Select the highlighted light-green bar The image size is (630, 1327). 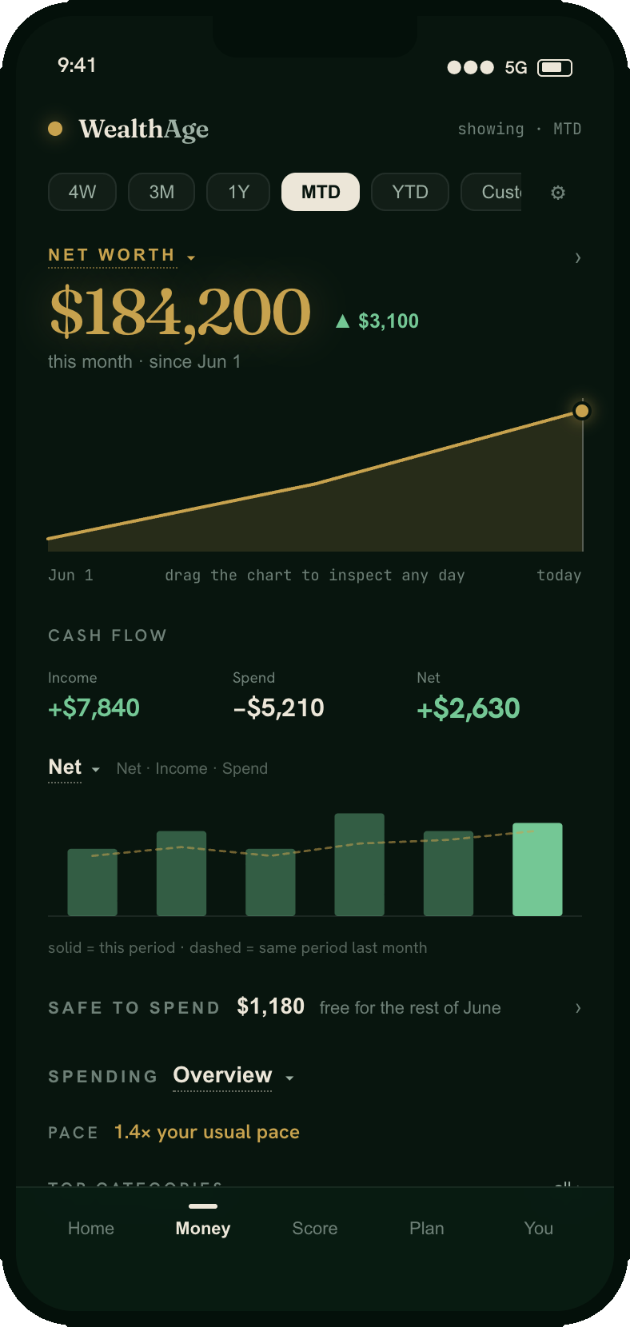[537, 869]
